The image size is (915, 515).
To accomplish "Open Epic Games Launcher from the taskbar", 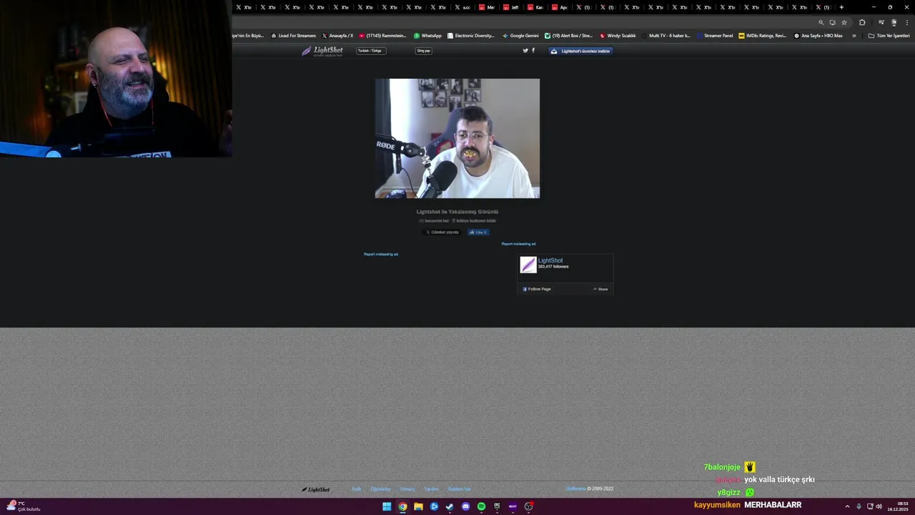I will (x=497, y=506).
